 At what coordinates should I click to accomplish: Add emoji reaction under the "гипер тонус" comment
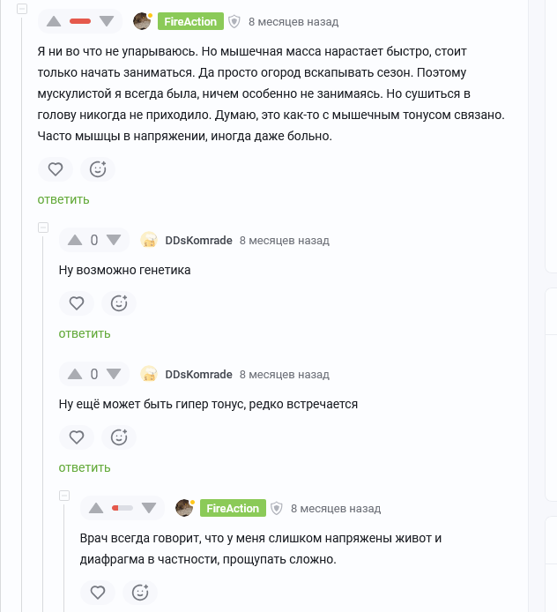(x=119, y=437)
